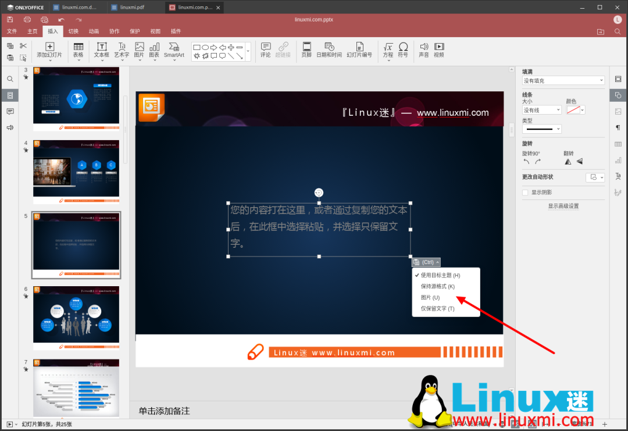This screenshot has width=628, height=431.
Task: Insert a 视频 (video) element
Action: [439, 50]
